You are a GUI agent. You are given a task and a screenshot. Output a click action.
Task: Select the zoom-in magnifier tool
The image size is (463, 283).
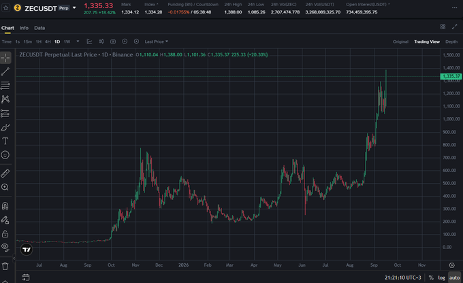coord(5,187)
